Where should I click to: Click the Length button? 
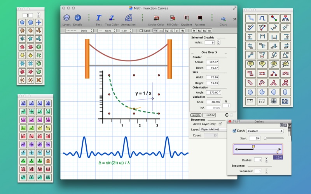point(196,115)
